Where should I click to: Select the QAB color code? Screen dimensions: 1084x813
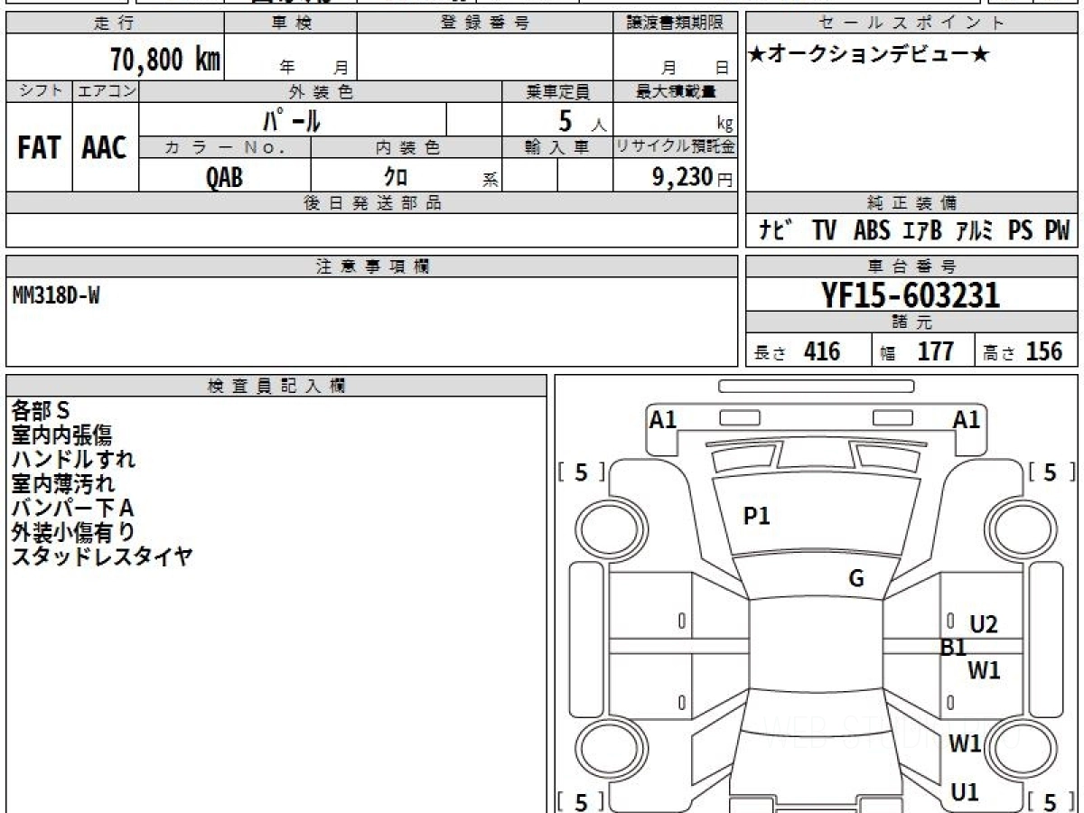click(224, 177)
